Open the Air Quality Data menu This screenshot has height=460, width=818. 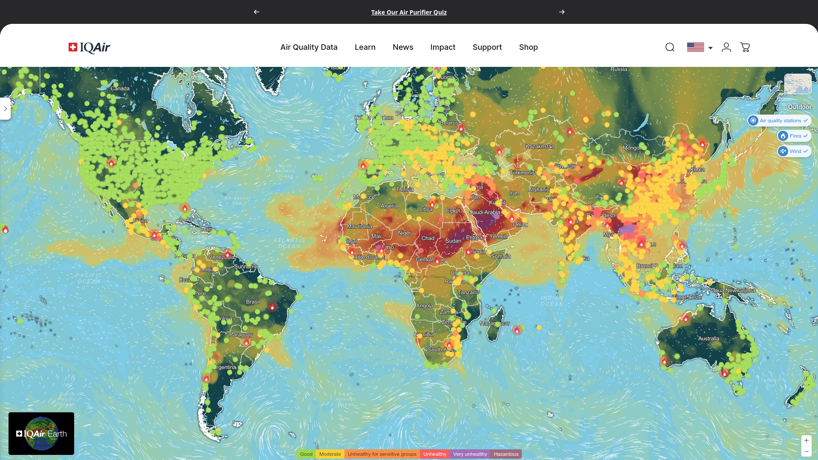(309, 47)
